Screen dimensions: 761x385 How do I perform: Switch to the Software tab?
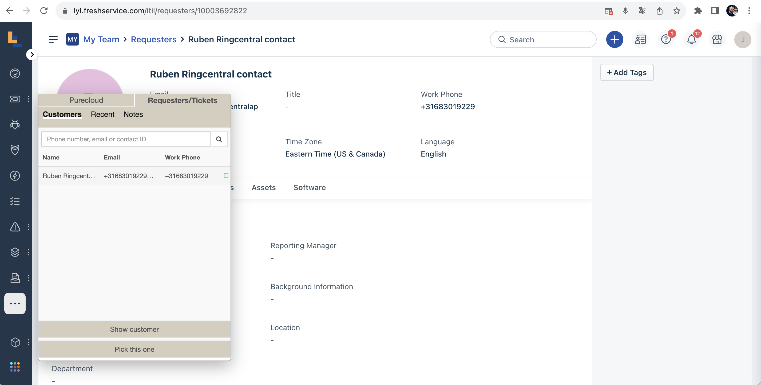(x=310, y=187)
